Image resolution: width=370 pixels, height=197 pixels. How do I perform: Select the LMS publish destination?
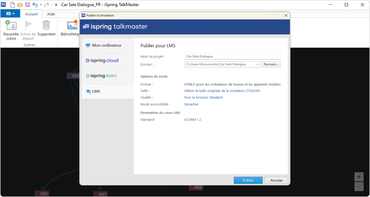(108, 91)
